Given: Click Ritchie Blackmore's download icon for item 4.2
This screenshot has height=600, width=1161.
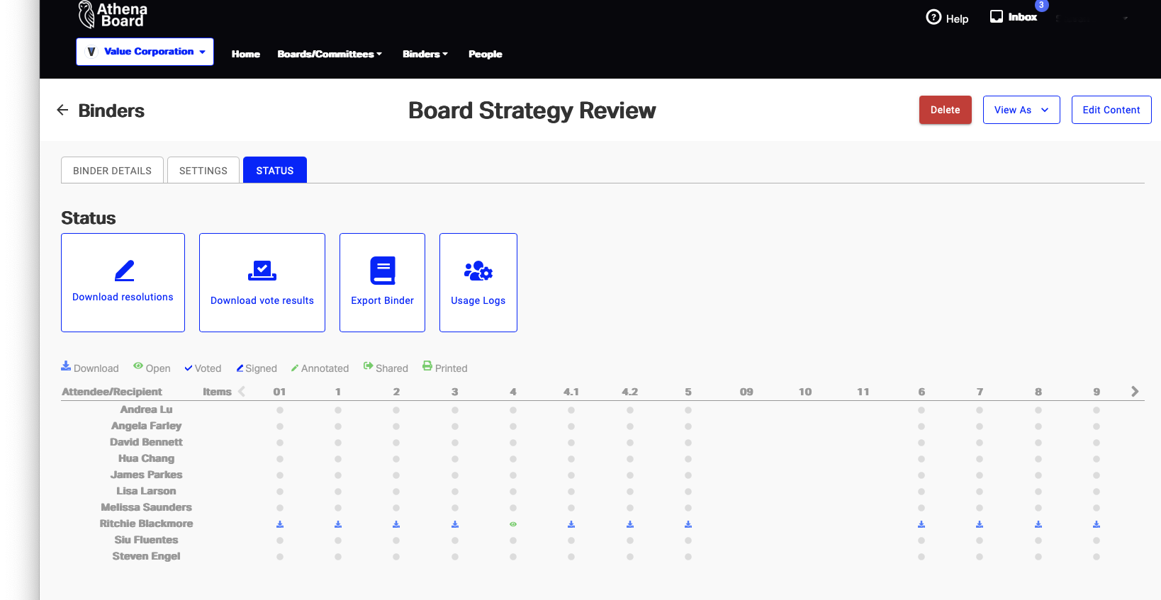Looking at the screenshot, I should (x=630, y=524).
